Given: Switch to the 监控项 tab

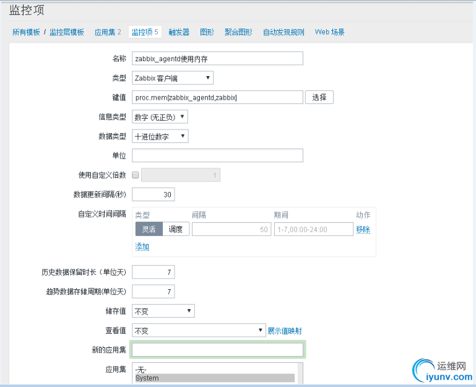Looking at the screenshot, I should tap(145, 32).
